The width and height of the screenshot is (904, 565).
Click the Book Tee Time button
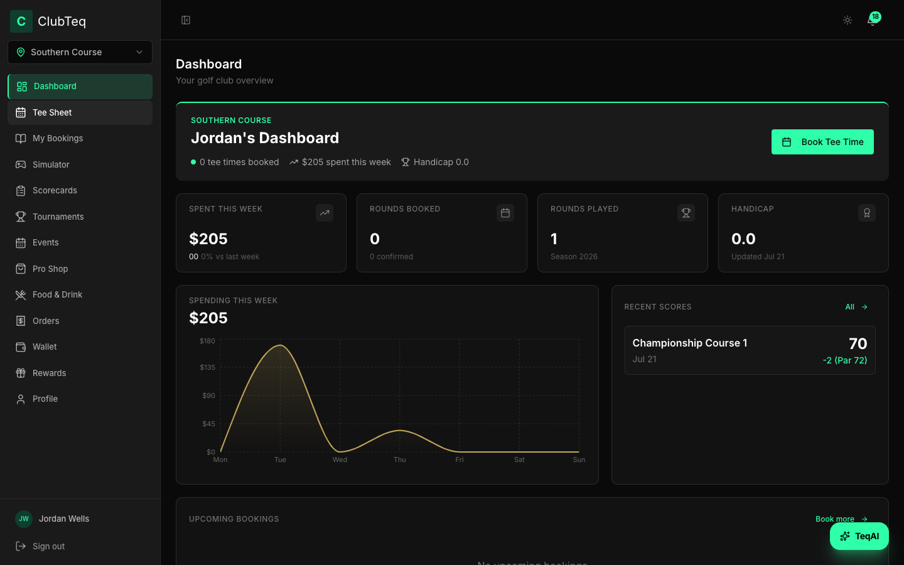pos(822,142)
